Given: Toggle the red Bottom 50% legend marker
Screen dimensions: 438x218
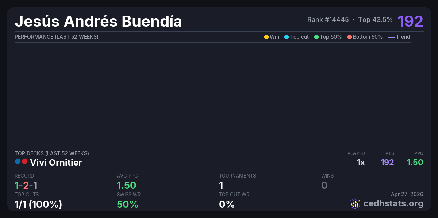Looking at the screenshot, I should [x=349, y=37].
